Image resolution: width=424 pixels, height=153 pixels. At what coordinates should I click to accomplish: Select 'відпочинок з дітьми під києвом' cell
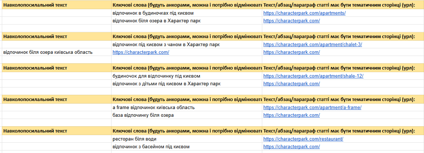[167, 84]
